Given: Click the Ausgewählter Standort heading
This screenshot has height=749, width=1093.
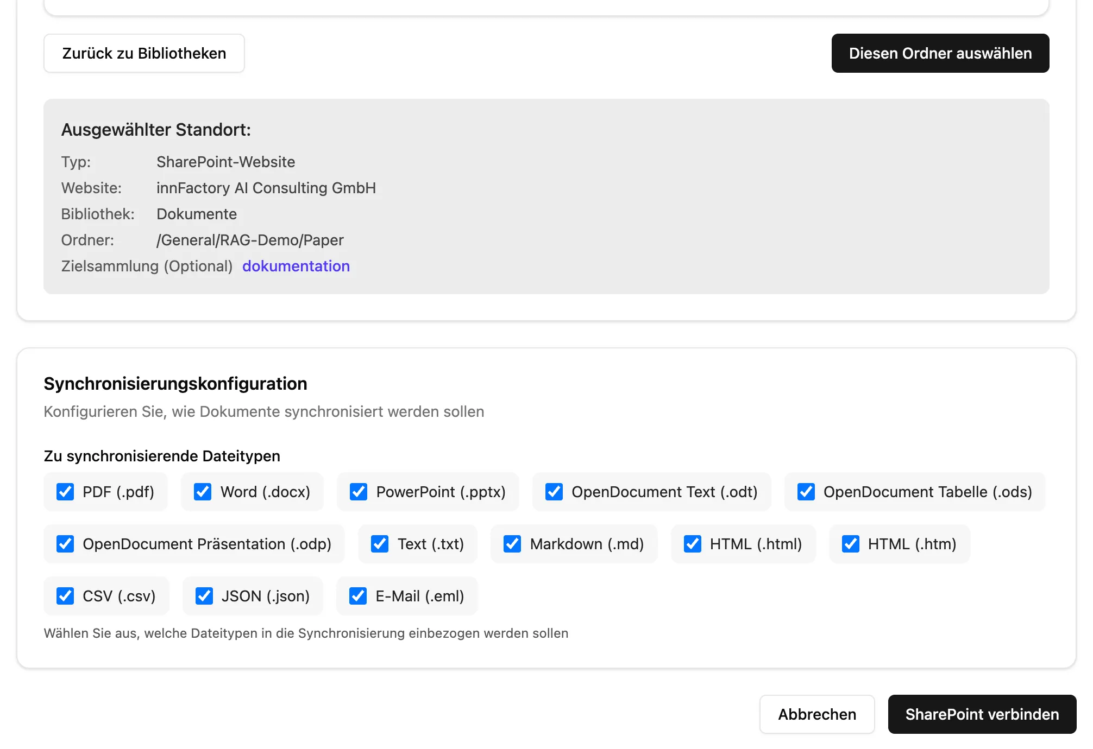Looking at the screenshot, I should [156, 130].
